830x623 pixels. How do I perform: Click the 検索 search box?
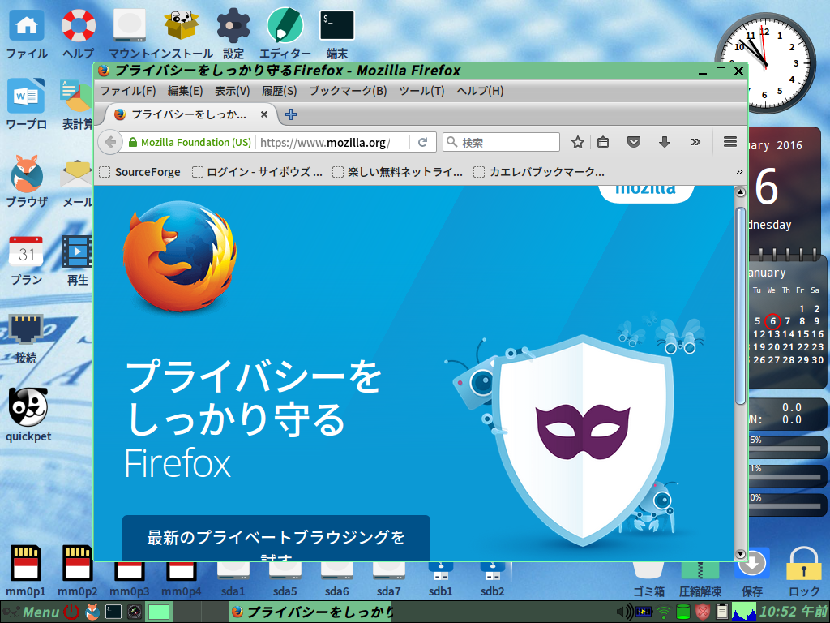(x=501, y=142)
